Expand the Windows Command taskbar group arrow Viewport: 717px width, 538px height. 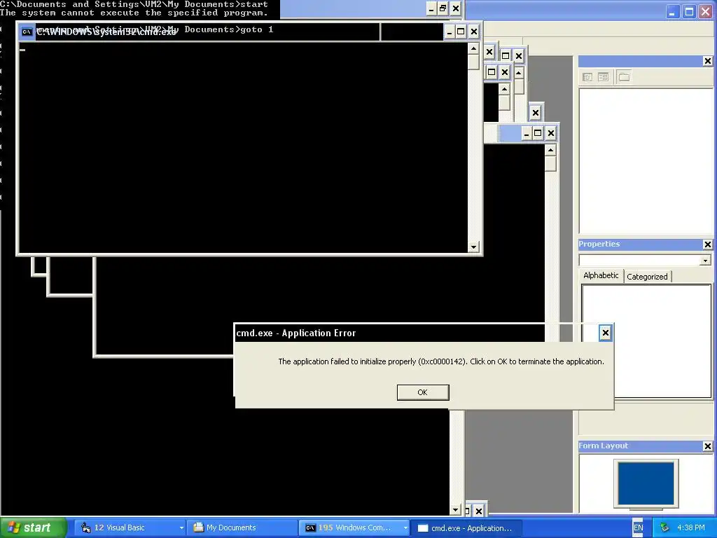(405, 528)
